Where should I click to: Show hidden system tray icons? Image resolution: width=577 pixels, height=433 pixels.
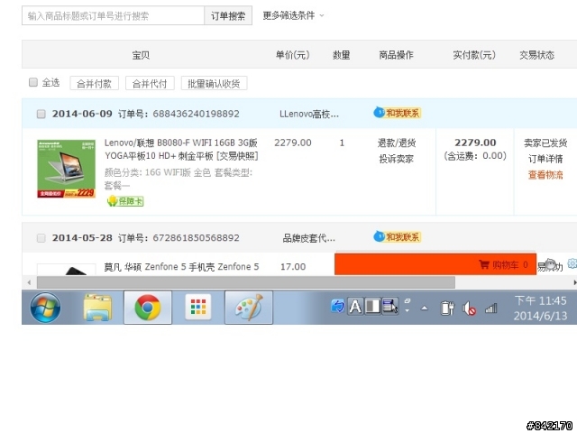pos(425,309)
